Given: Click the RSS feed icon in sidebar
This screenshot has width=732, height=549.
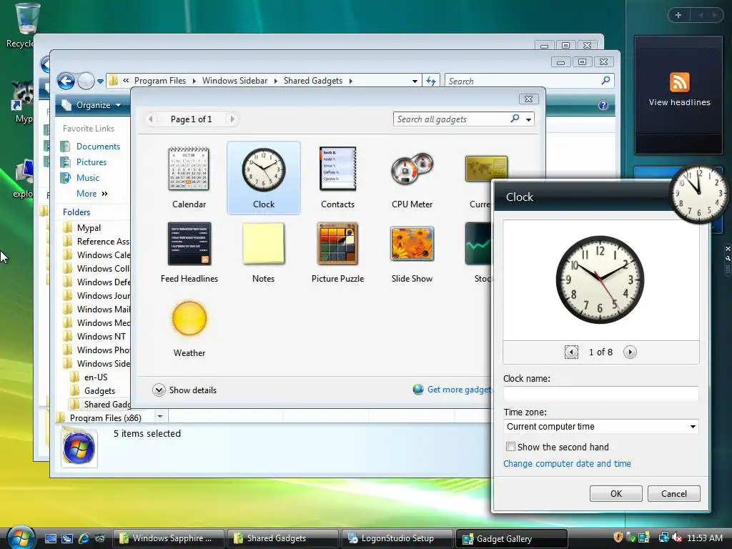Looking at the screenshot, I should tap(679, 82).
